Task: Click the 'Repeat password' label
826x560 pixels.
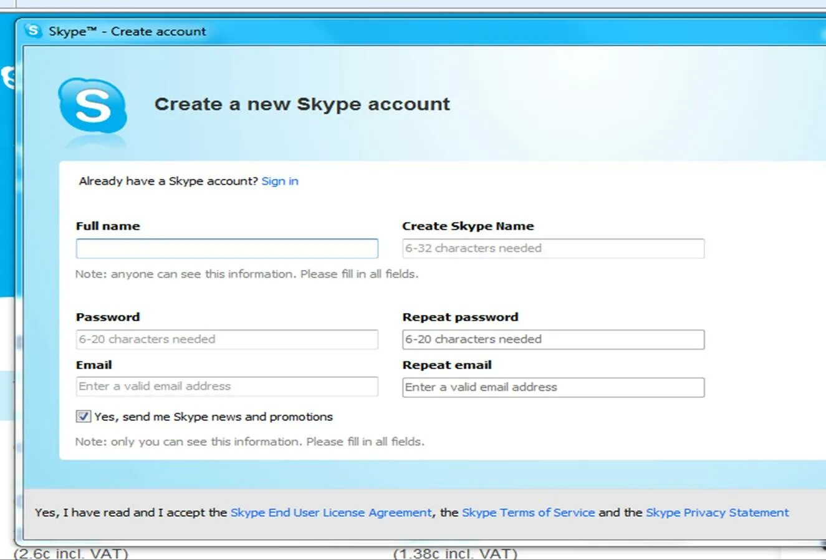Action: [460, 317]
